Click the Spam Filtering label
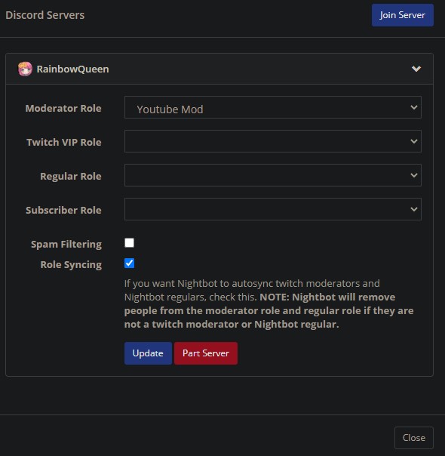 (66, 245)
